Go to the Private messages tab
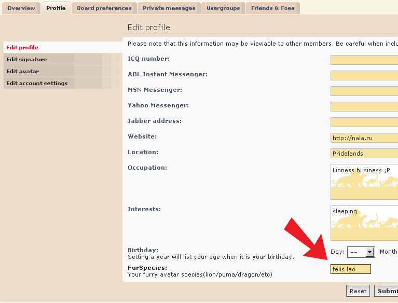Viewport: 398px width, 303px height. pos(169,8)
